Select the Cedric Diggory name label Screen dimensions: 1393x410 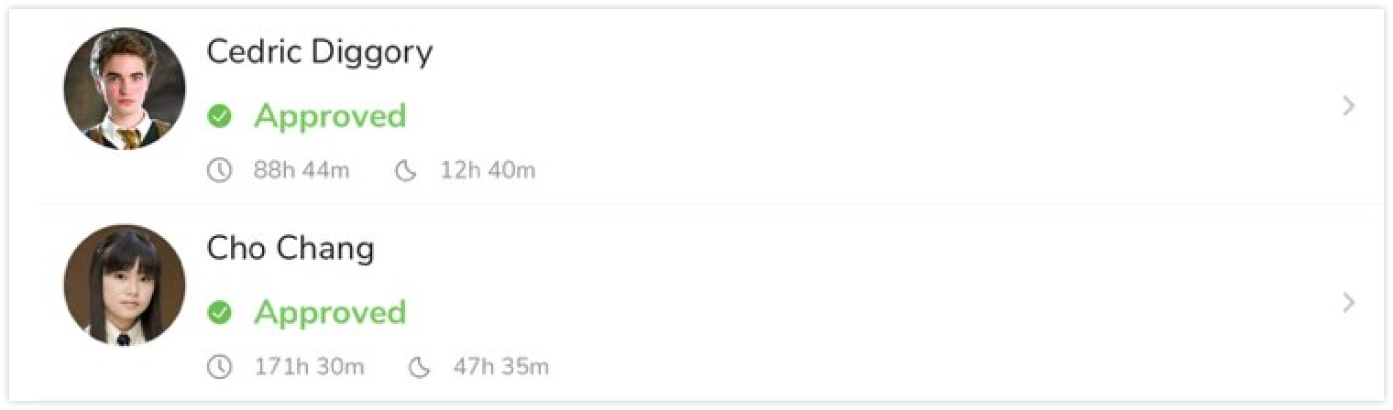coord(319,52)
